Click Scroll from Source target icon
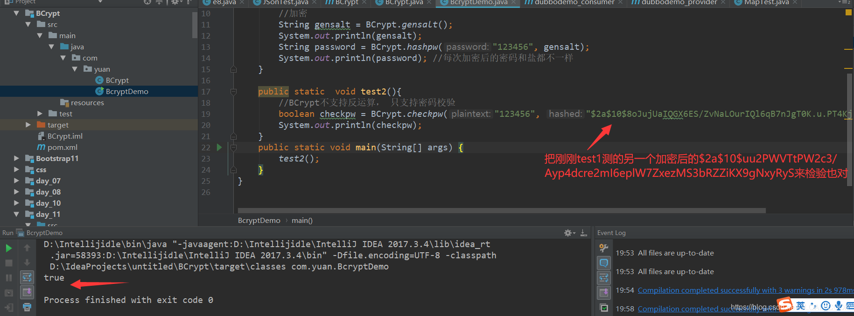This screenshot has height=316, width=854. pyautogui.click(x=147, y=2)
